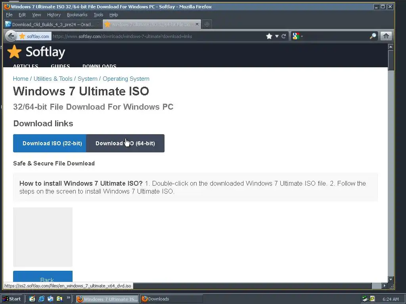Click the magnifier quick launch icon
The width and height of the screenshot is (406, 304).
59,299
